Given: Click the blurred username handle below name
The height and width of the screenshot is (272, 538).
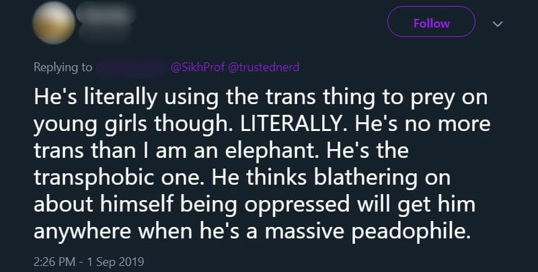Looking at the screenshot, I should coord(106,33).
